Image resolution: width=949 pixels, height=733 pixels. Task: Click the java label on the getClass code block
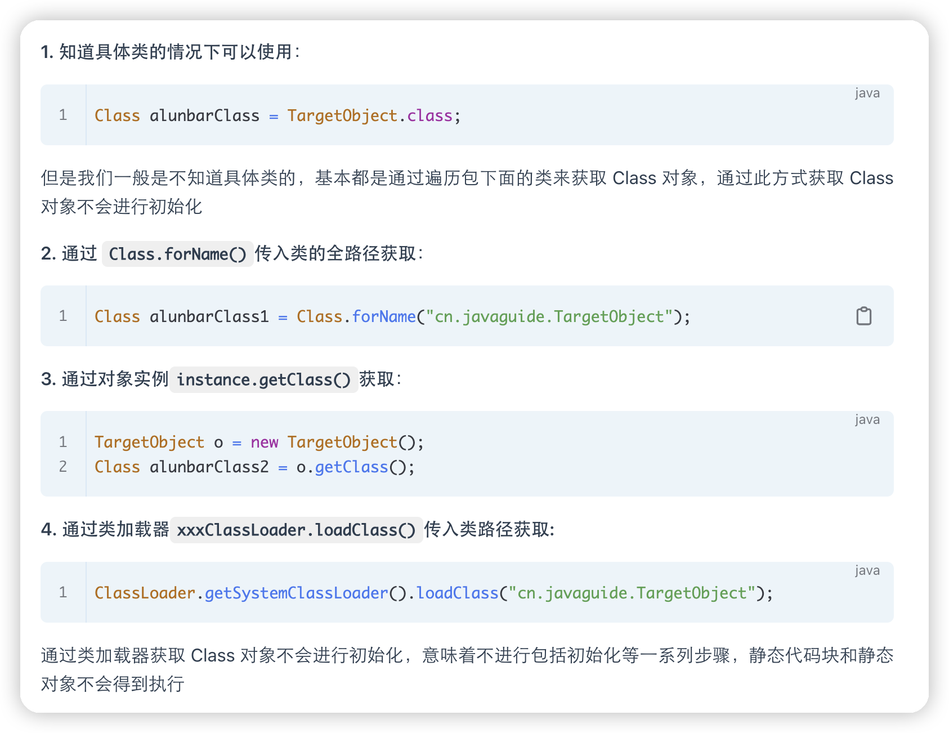click(867, 419)
